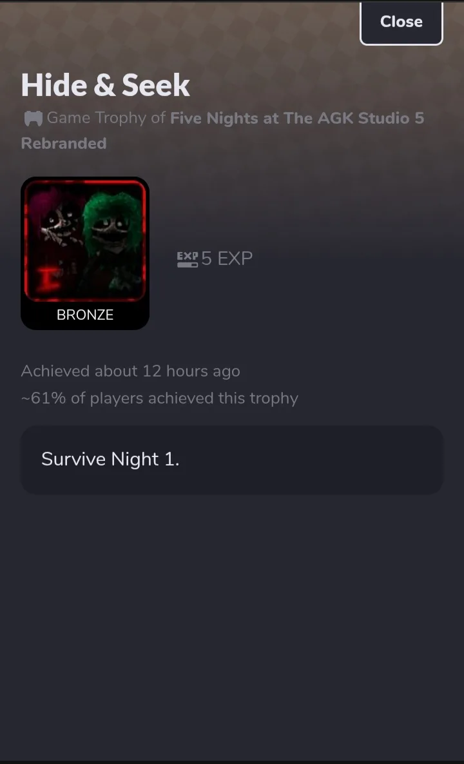
Task: Click the word Rebranded in game title
Action: coord(64,144)
